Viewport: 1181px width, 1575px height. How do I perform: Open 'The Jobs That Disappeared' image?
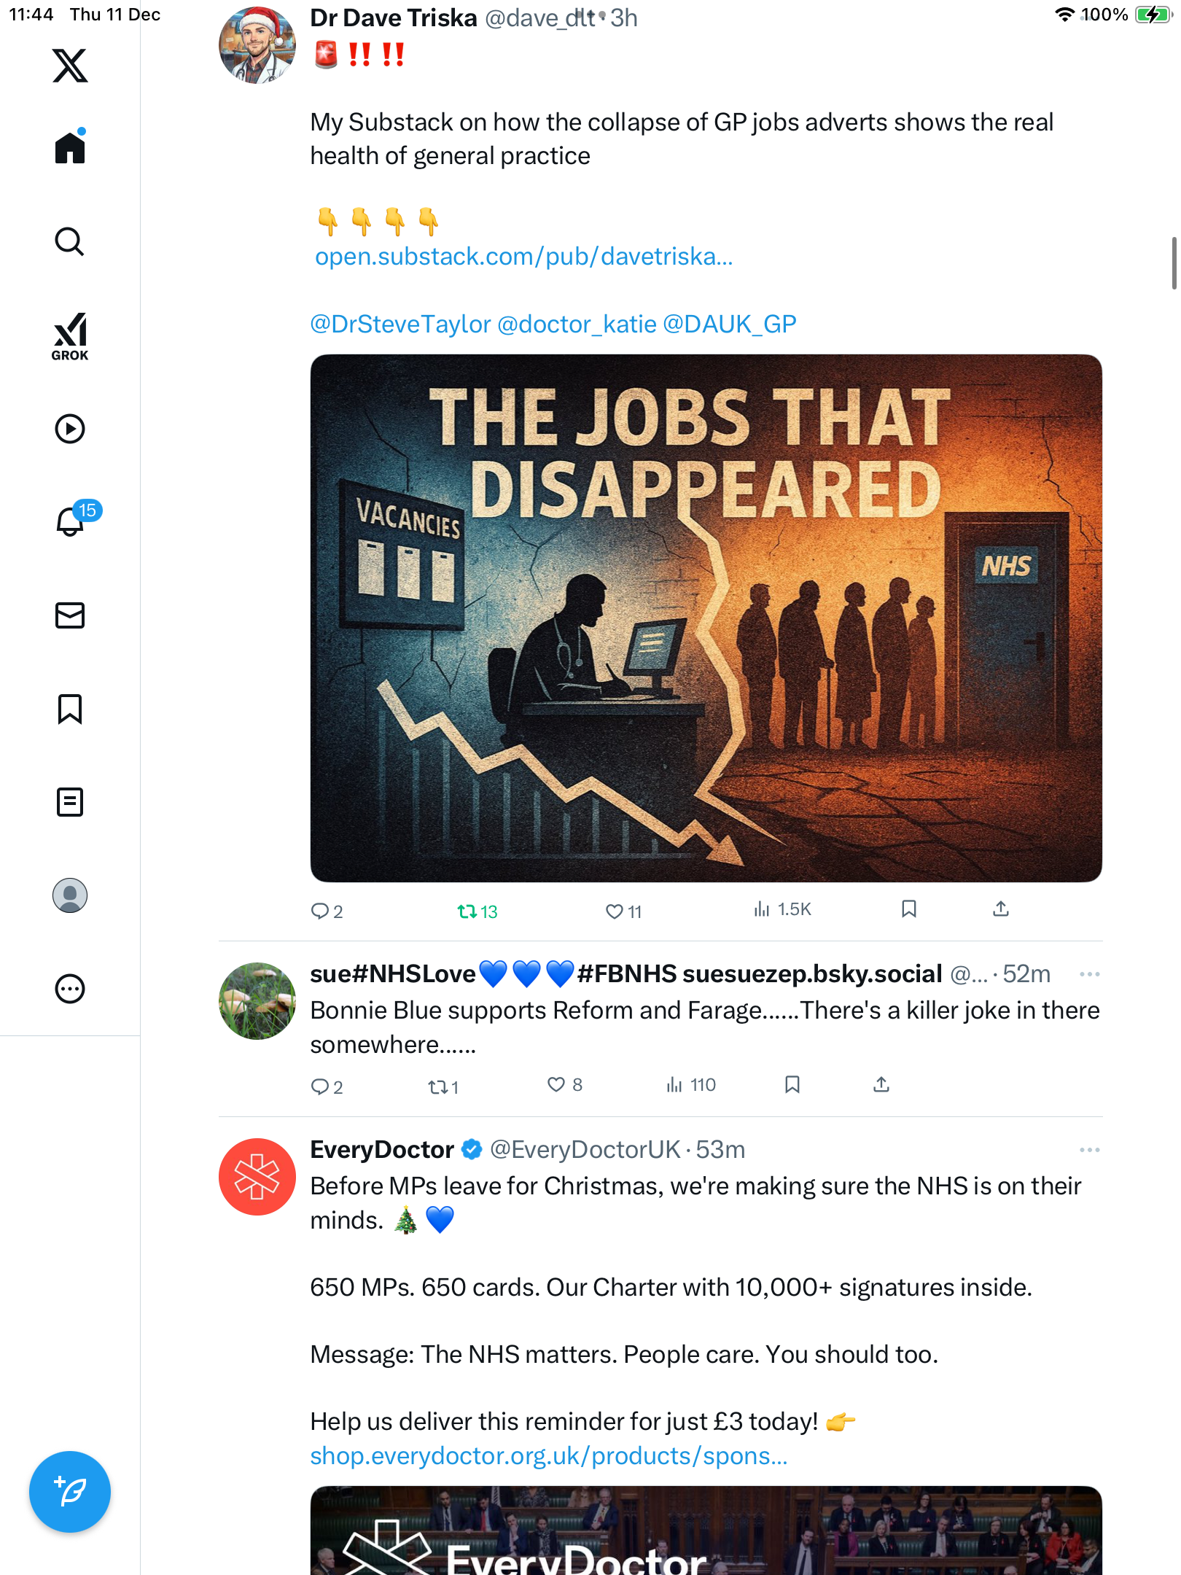click(706, 618)
